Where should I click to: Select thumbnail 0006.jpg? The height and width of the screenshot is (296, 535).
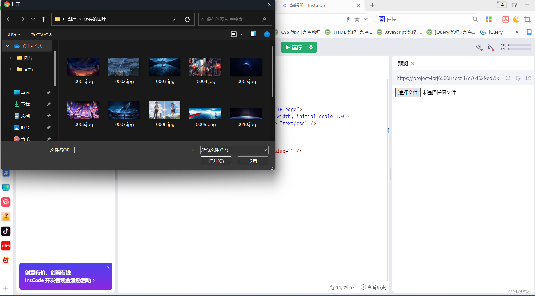(x=83, y=110)
